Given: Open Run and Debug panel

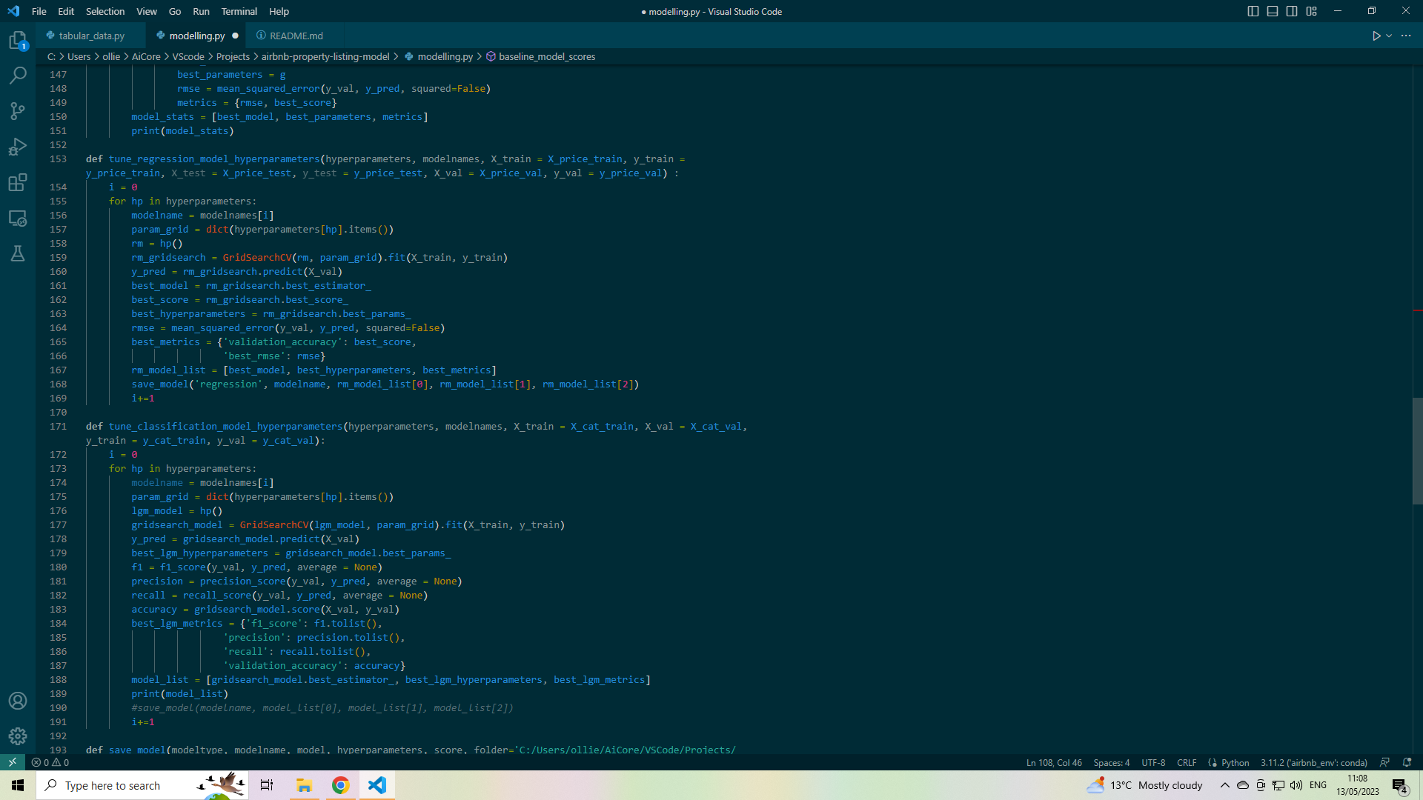Looking at the screenshot, I should point(18,146).
